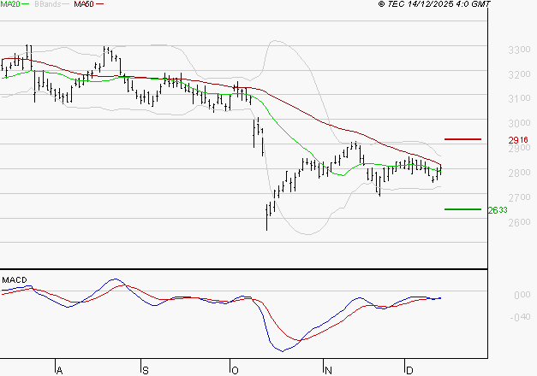Click the MA20 legend label
Screen dimensions: 537x376
10,4
